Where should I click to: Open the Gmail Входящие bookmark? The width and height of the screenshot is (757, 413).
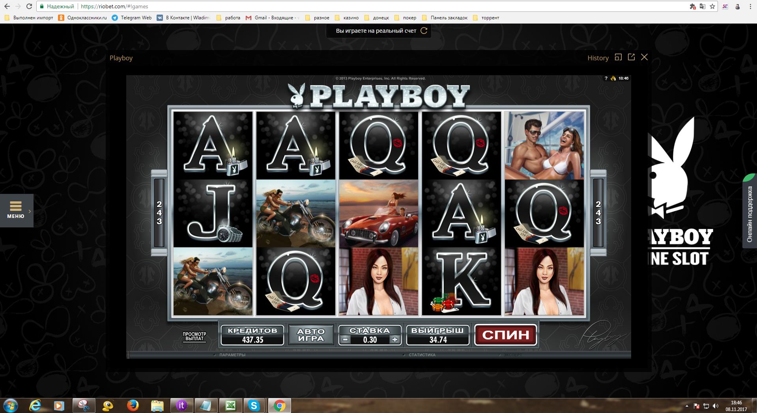[x=272, y=18]
